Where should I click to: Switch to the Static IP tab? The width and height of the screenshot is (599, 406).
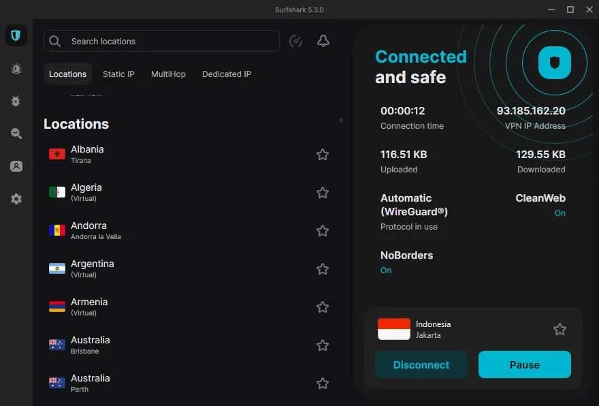pyautogui.click(x=118, y=74)
